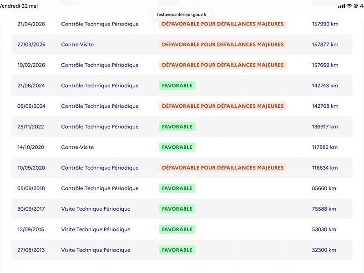Select the 142708 km mileage value

pyautogui.click(x=325, y=106)
